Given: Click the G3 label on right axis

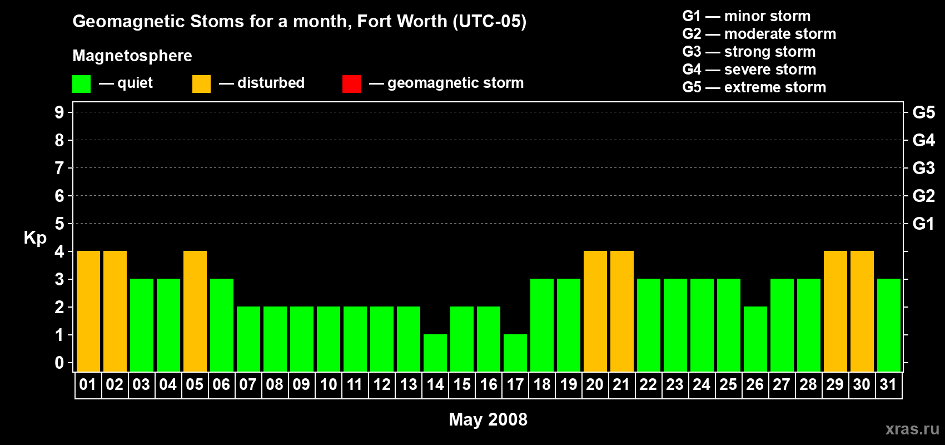Looking at the screenshot, I should coord(924,168).
